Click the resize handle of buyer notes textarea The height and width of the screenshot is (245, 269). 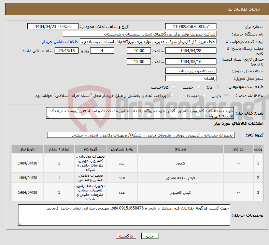(x=20, y=224)
